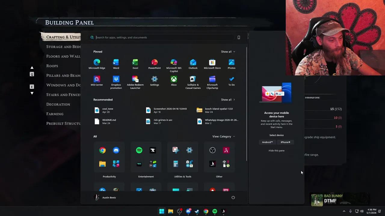
Task: Switch to the Decoration category
Action: click(x=58, y=104)
